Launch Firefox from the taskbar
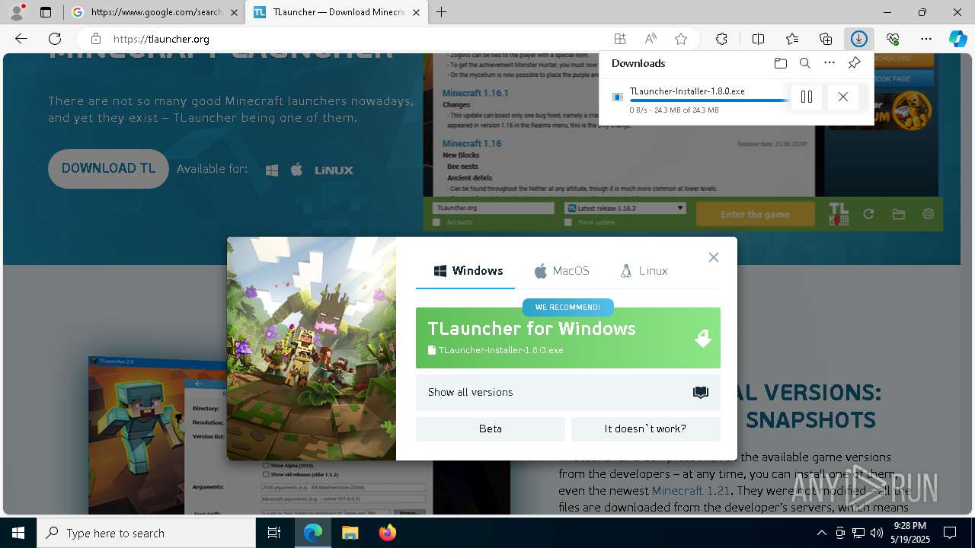Viewport: 975px width, 548px height. click(x=388, y=533)
